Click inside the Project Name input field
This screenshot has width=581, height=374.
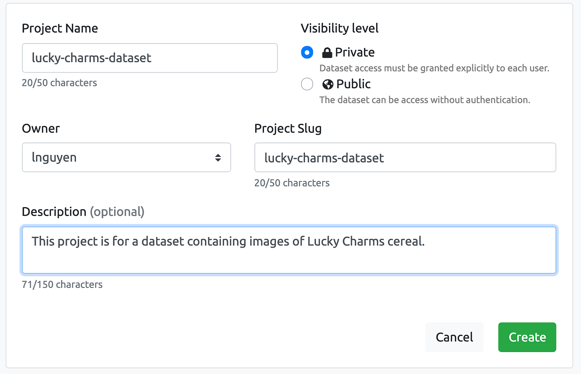pos(149,58)
